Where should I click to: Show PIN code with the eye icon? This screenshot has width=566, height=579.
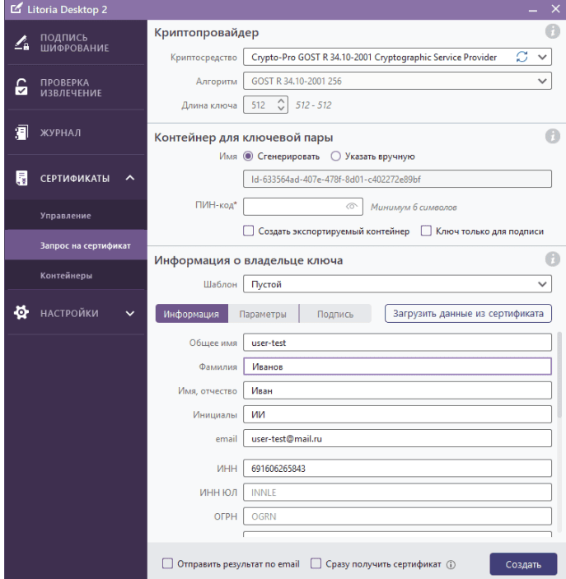(x=350, y=208)
